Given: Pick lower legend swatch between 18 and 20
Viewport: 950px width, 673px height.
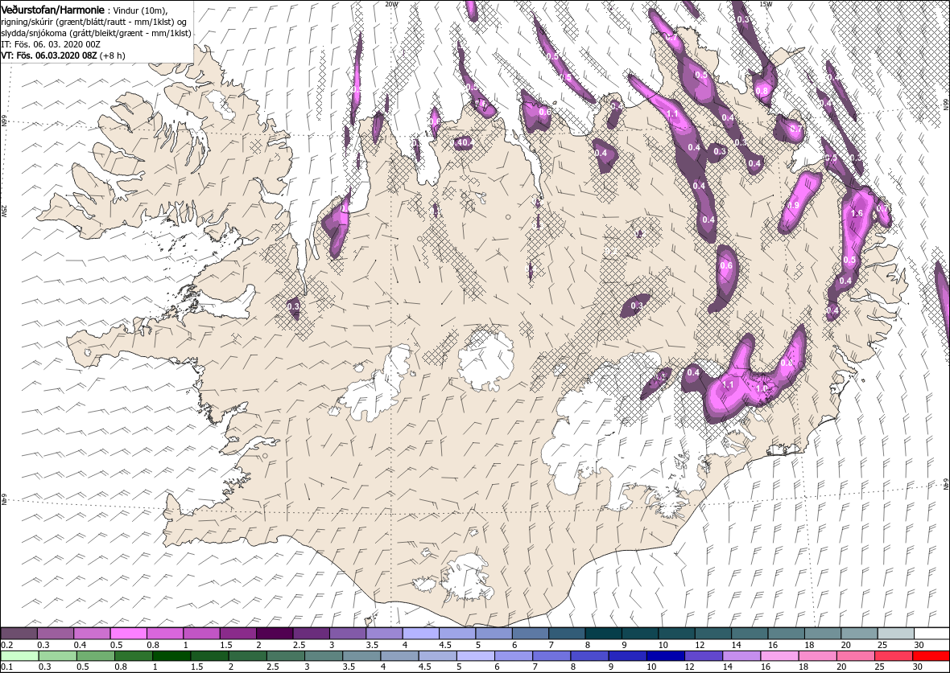Looking at the screenshot, I should (x=816, y=657).
